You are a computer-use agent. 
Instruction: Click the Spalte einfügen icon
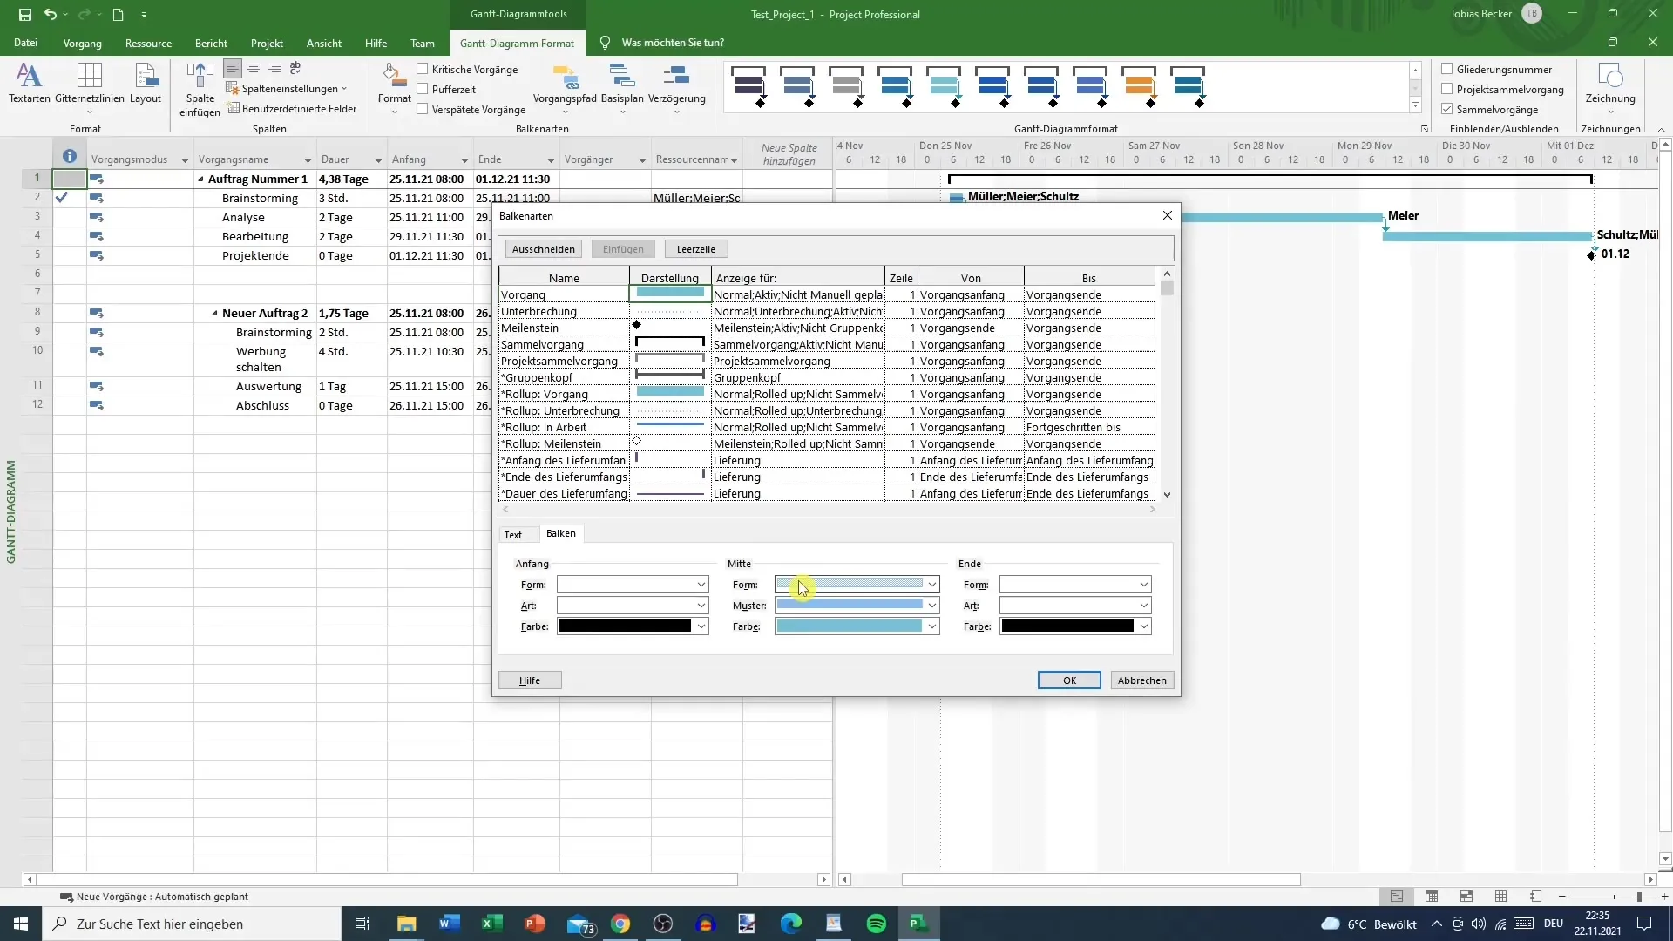coord(200,86)
